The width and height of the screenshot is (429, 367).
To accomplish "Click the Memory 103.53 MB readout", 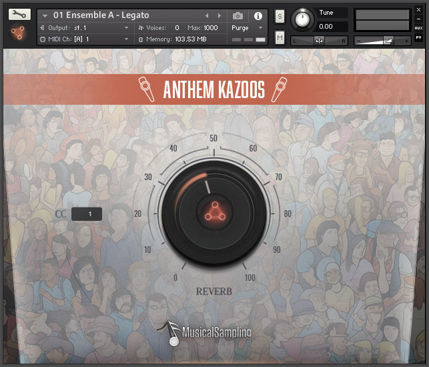I will (x=191, y=39).
